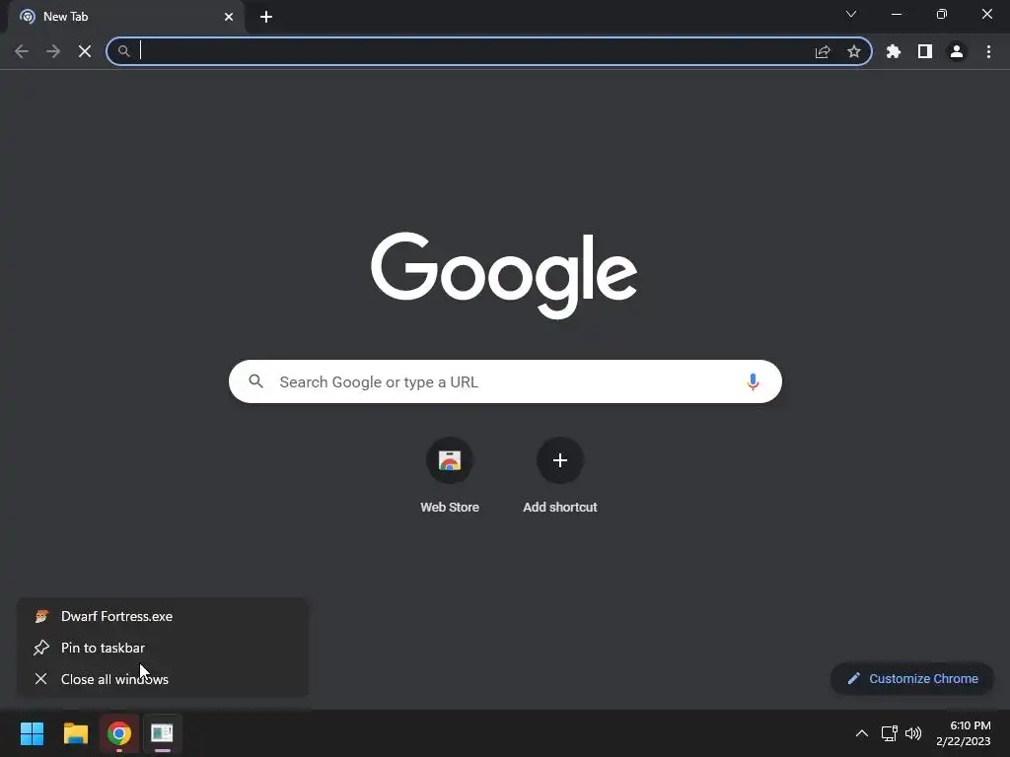Stop page loading with the X icon
Screen dimensions: 1010x757
[x=85, y=51]
